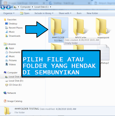Click Music note icon under Favorites

tap(6, 32)
